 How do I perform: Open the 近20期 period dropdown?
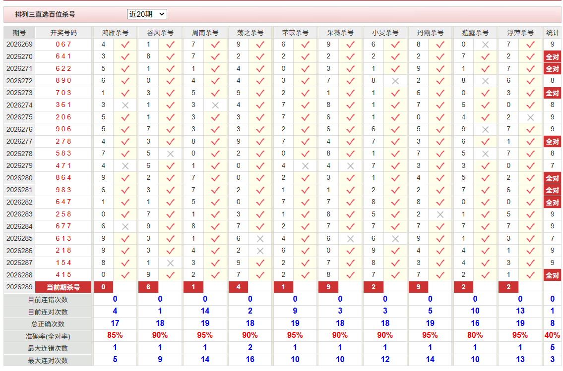(147, 14)
